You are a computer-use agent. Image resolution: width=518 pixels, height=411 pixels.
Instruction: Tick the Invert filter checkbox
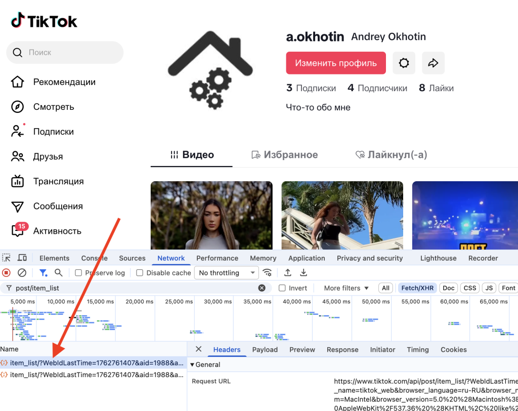tap(282, 288)
